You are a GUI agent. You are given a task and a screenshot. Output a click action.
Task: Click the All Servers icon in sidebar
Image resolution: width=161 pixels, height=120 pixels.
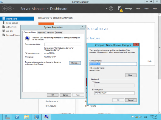click(x=4, y=27)
